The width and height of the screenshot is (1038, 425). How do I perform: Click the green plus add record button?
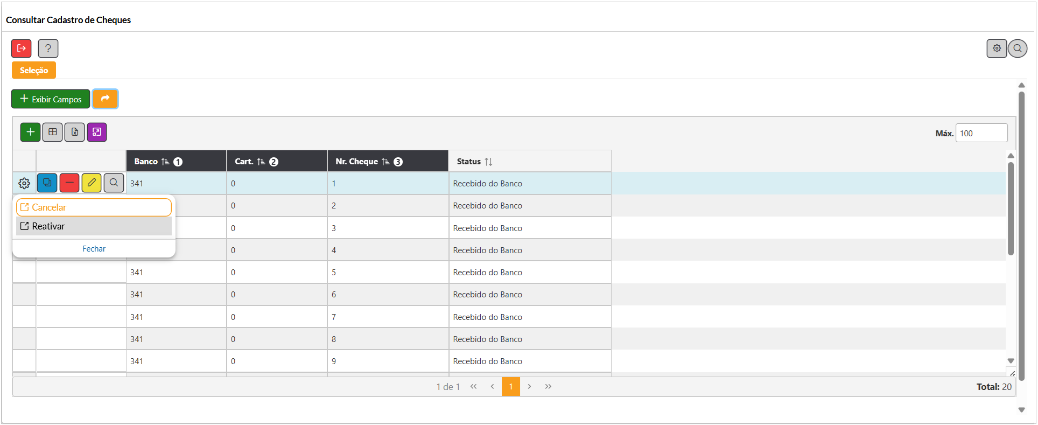pos(30,132)
